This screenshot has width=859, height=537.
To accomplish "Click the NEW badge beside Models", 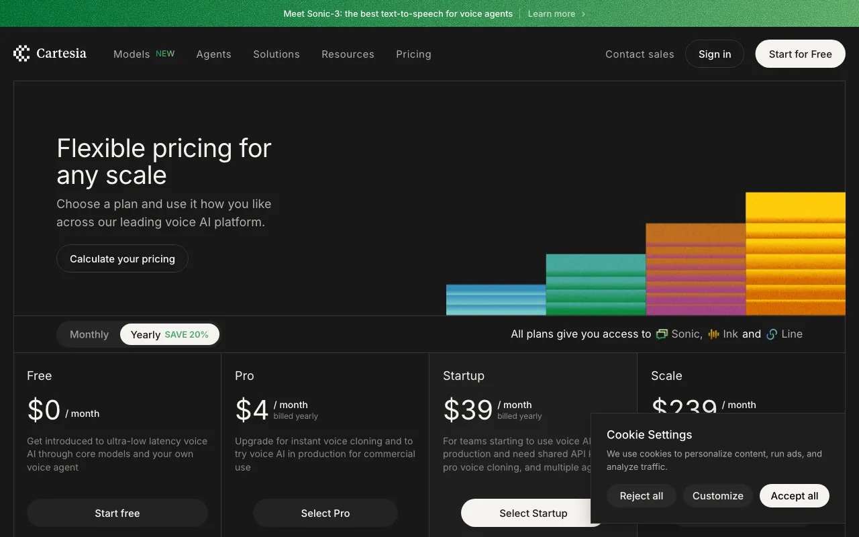I will tap(165, 54).
